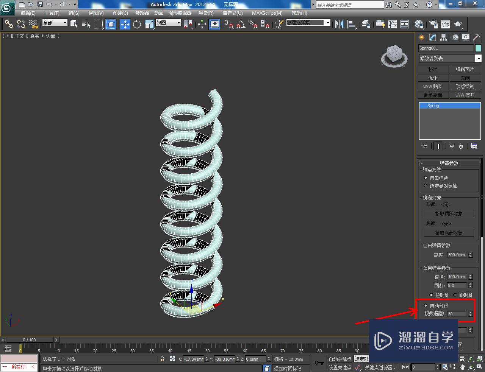The width and height of the screenshot is (485, 372).
Task: Click the Use Pivot Point Center icon
Action: point(188,24)
